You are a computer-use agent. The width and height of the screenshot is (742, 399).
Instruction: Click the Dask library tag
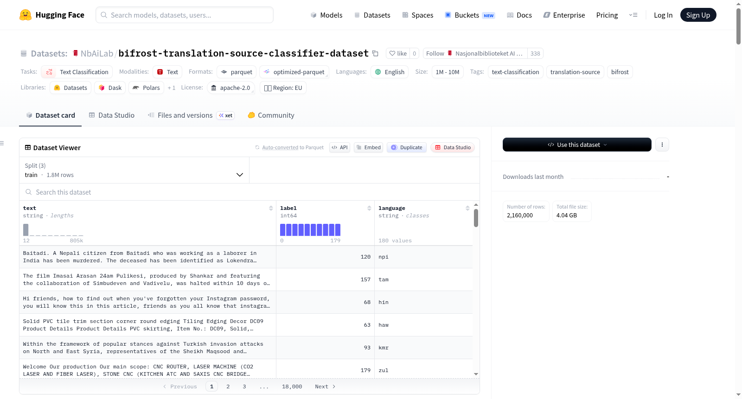[x=110, y=88]
